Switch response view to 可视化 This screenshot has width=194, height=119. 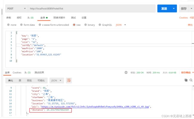point(41,80)
